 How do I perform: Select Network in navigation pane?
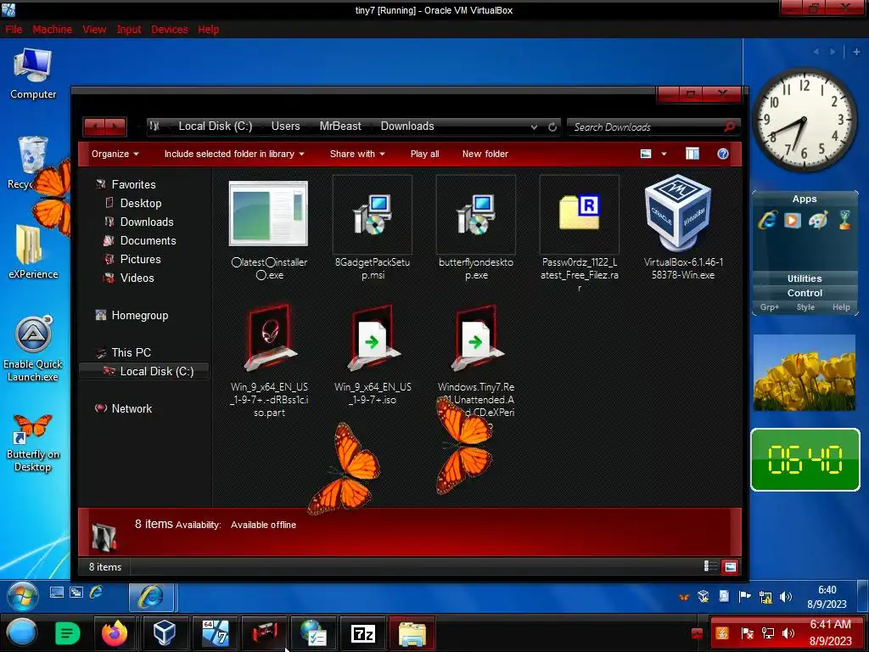132,408
